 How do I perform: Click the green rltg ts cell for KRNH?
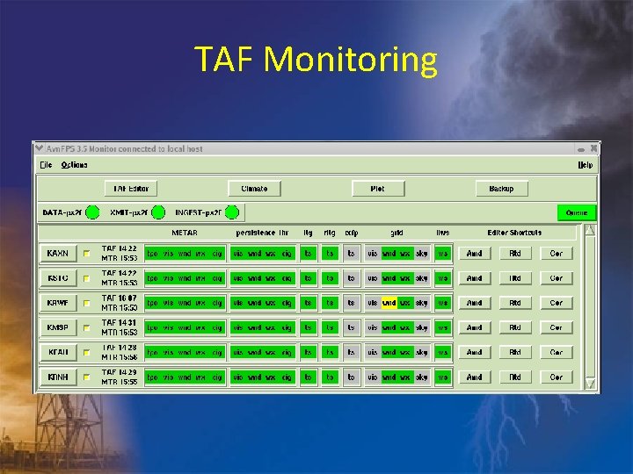pos(330,377)
